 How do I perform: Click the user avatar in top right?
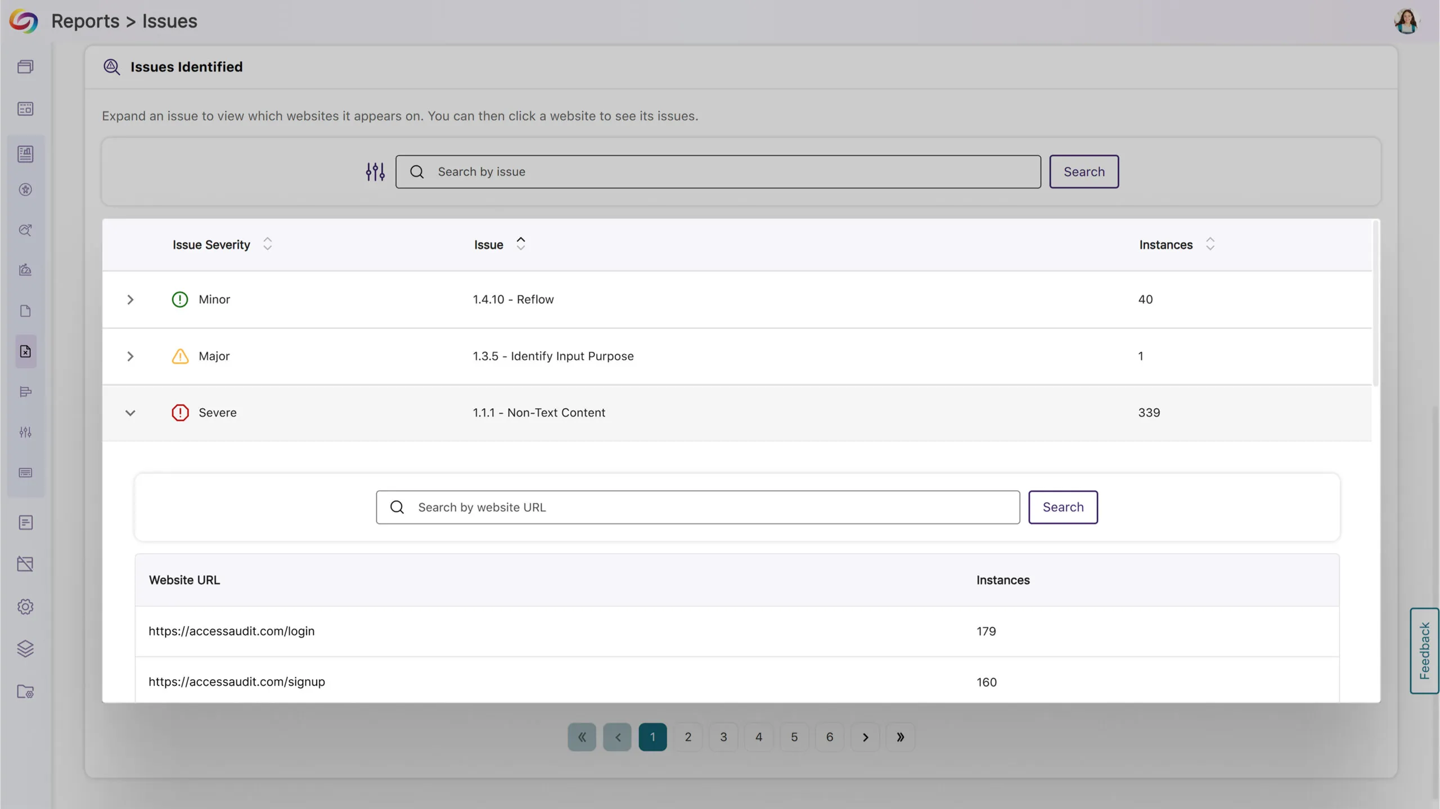coord(1406,21)
